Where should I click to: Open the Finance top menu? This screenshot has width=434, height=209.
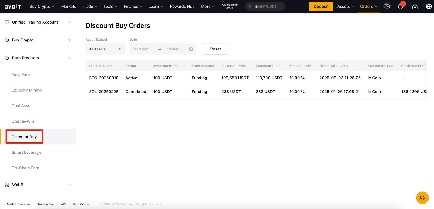coord(133,7)
